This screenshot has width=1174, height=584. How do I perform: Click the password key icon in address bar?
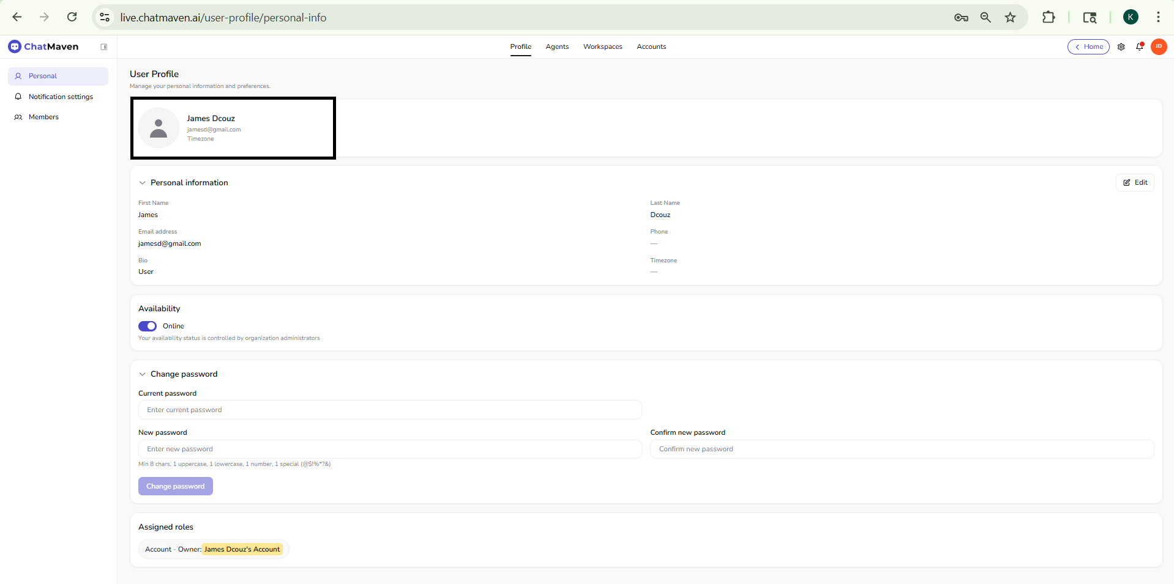click(x=961, y=17)
